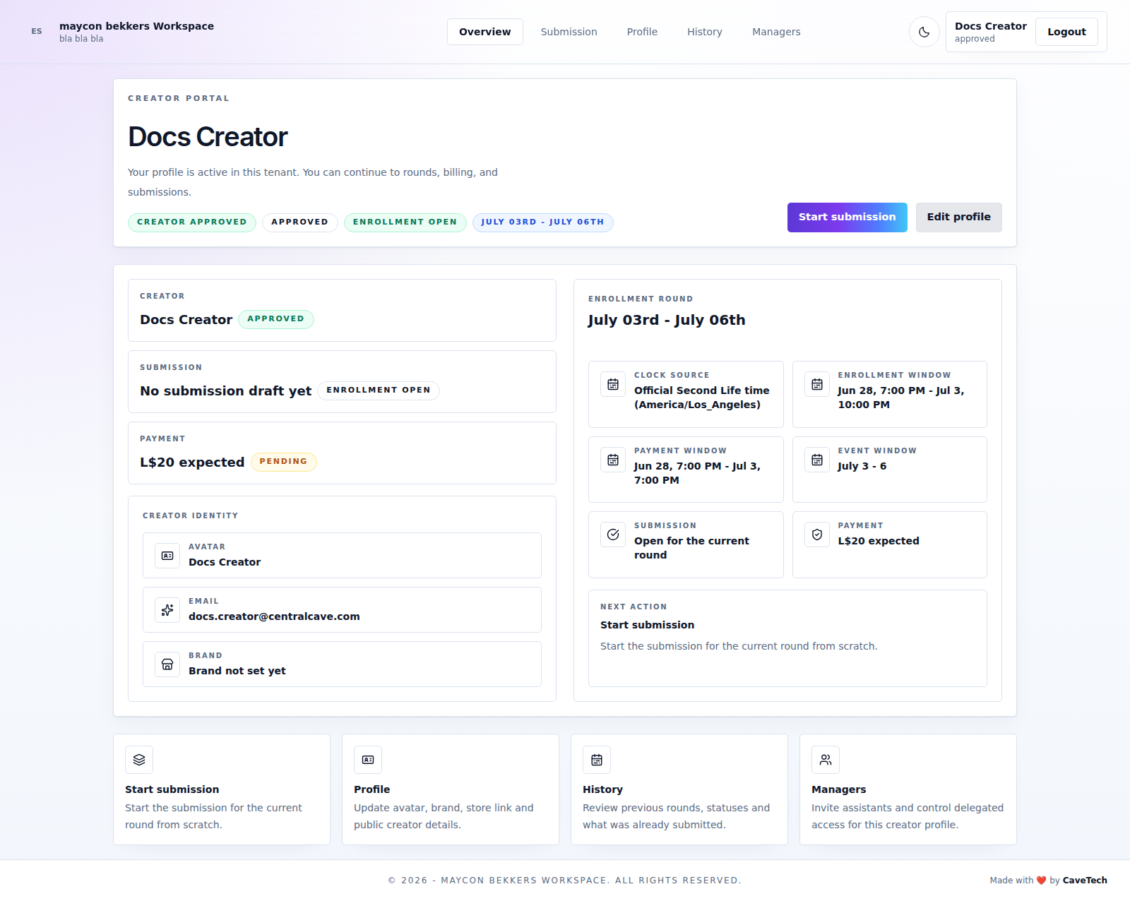Go to the Profile tab
Viewport: 1130px width, 901px height.
pos(642,32)
